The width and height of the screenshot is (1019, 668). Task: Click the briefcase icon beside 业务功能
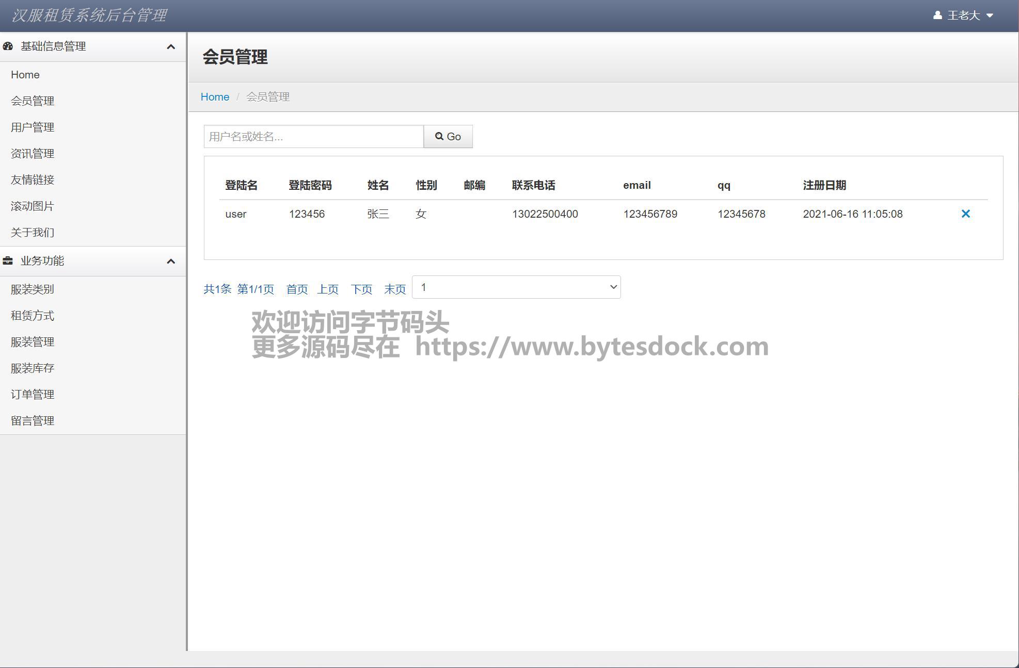click(8, 261)
